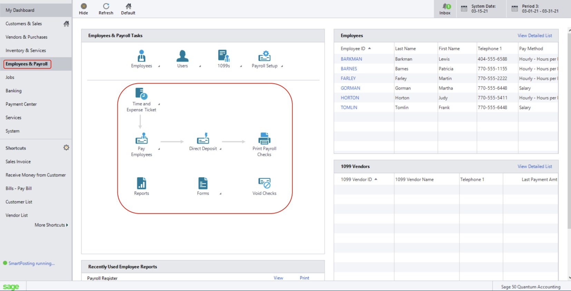Viewport: 571px width, 291px height.
Task: Click telephone cell 404-555-6588
Action: pyautogui.click(x=492, y=59)
